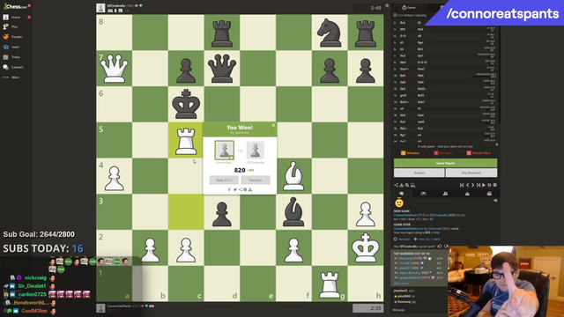
Task: Click ConnorEatsPants username below board
Action: point(119,306)
